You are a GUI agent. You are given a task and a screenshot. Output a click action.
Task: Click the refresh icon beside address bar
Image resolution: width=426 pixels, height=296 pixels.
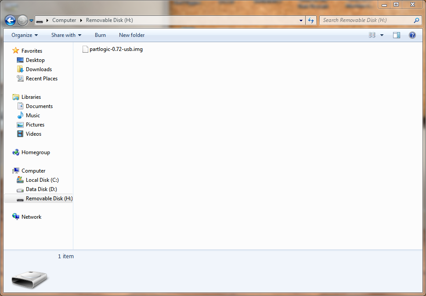click(x=311, y=20)
